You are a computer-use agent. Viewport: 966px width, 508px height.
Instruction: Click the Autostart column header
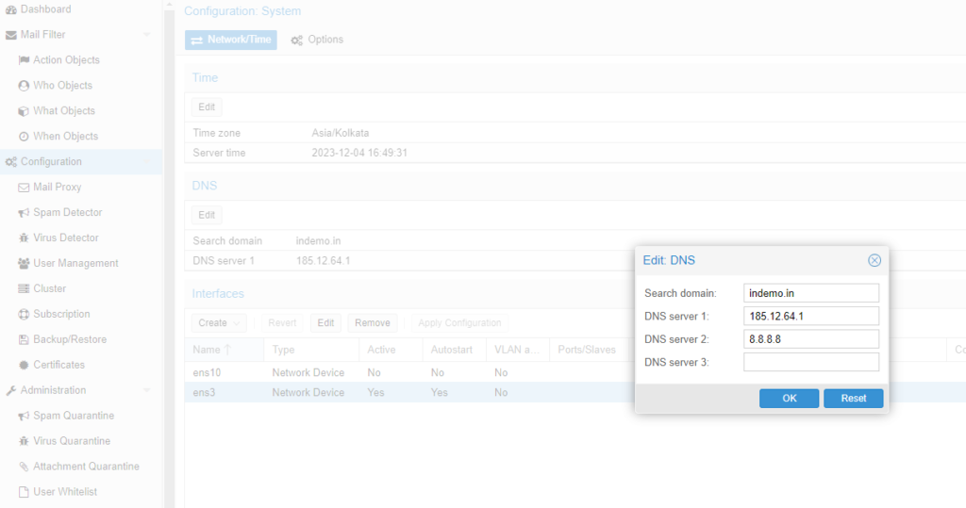tap(454, 350)
